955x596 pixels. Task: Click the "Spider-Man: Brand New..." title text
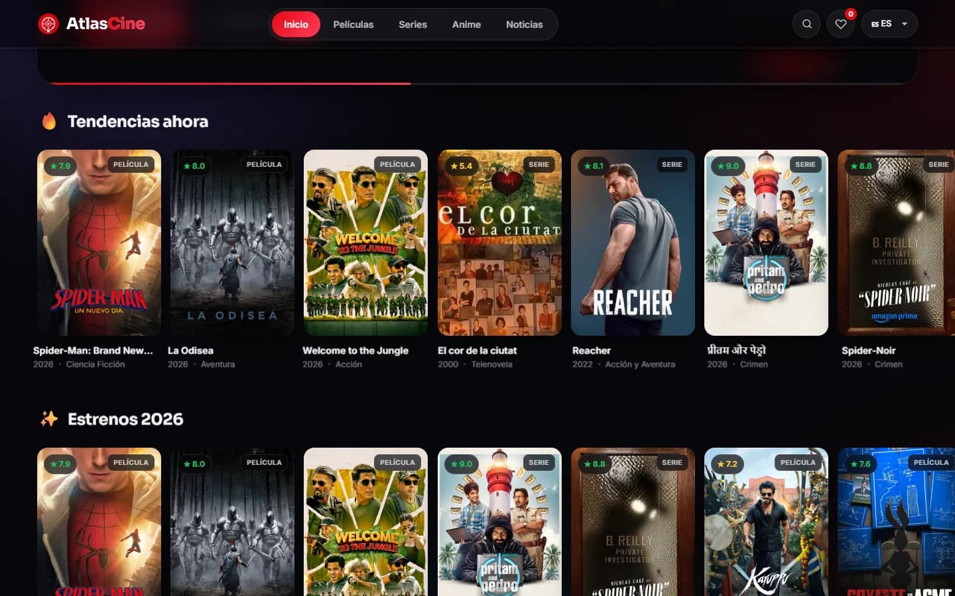(93, 350)
